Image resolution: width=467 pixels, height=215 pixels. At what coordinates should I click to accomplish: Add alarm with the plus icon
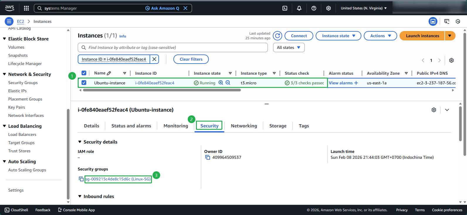click(356, 83)
